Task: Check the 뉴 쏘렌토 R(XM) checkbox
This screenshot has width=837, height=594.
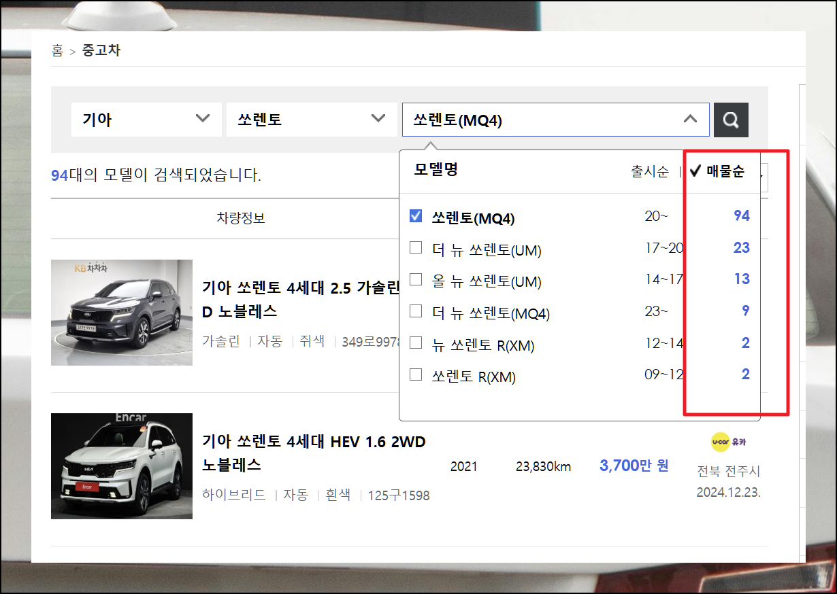Action: pyautogui.click(x=416, y=343)
